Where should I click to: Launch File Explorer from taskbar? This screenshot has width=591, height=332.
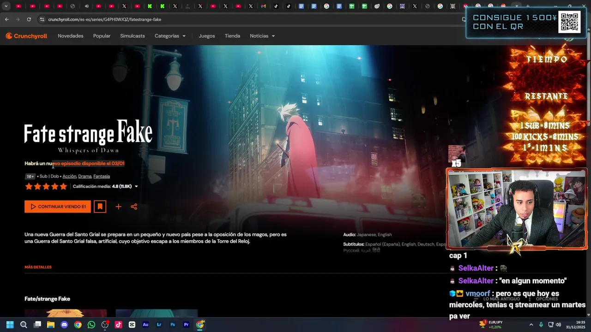coord(51,325)
